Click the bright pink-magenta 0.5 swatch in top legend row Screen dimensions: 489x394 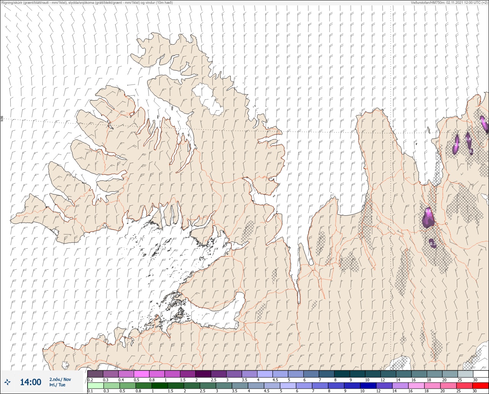pos(141,374)
